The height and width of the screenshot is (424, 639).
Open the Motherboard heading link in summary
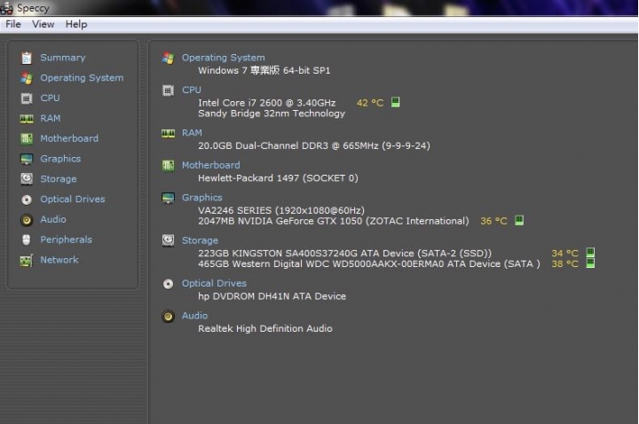point(210,165)
